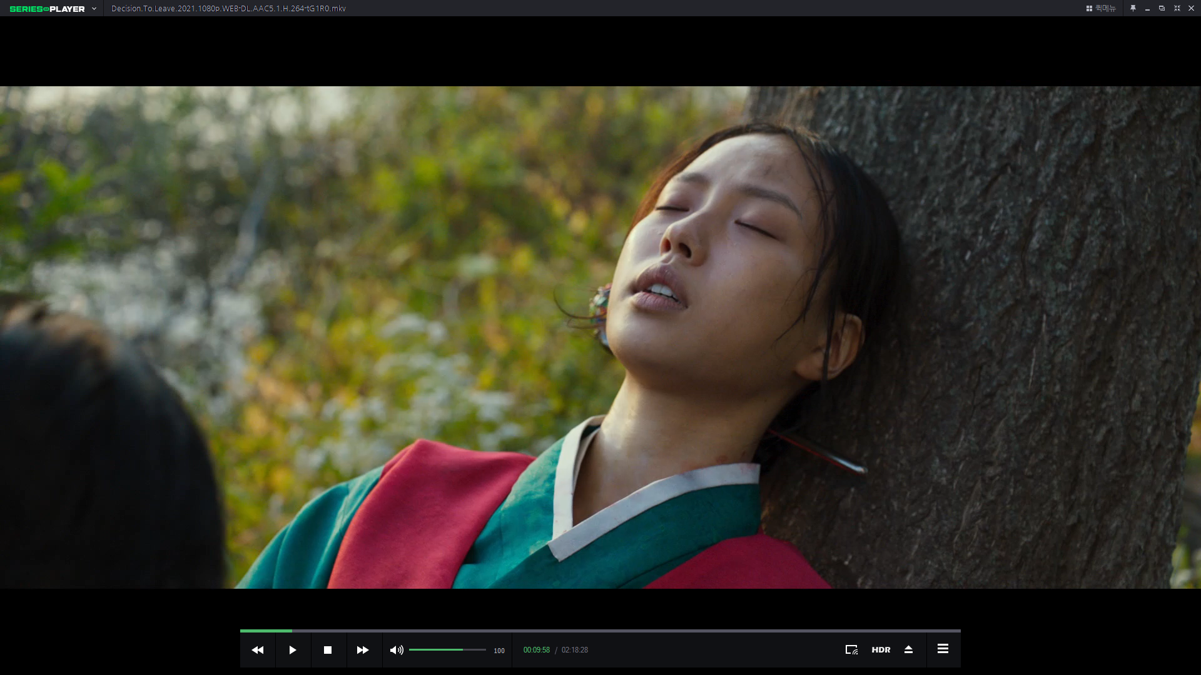This screenshot has width=1201, height=675.
Task: Adjust the volume slider level
Action: click(x=447, y=650)
